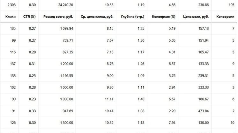Click the goal price cell 473.84
Image resolution: width=238 pixels, height=133 pixels.
(x=204, y=111)
